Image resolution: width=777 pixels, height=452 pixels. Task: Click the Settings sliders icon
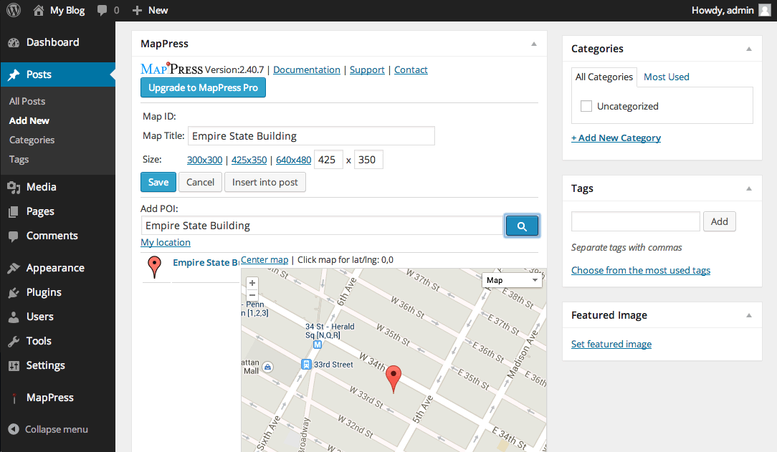click(14, 366)
